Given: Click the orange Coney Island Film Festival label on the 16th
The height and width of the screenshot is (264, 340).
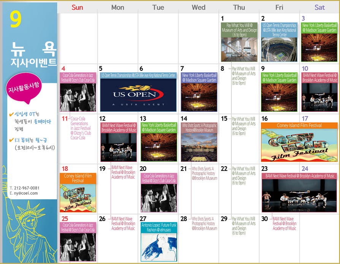Looking at the screenshot, I should pyautogui.click(x=299, y=126).
